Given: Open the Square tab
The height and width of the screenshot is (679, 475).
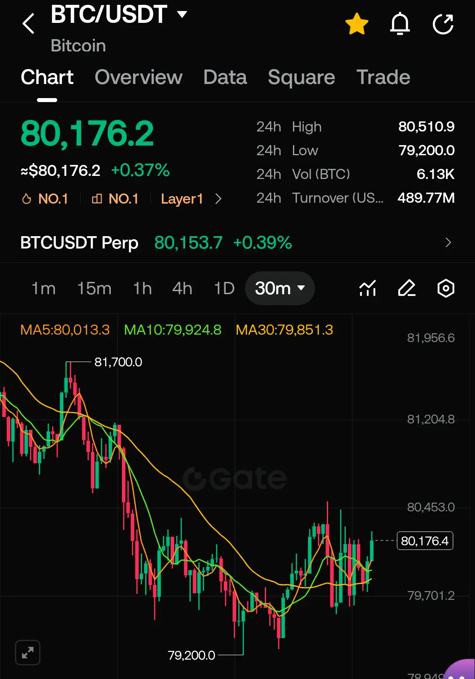Looking at the screenshot, I should 301,77.
